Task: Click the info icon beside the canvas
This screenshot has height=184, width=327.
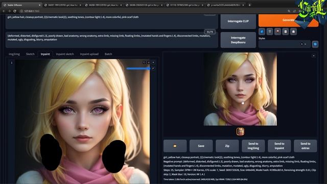Action: point(12,62)
